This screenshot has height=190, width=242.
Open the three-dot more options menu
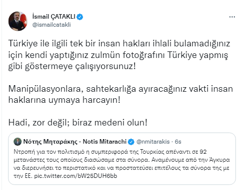coord(232,17)
